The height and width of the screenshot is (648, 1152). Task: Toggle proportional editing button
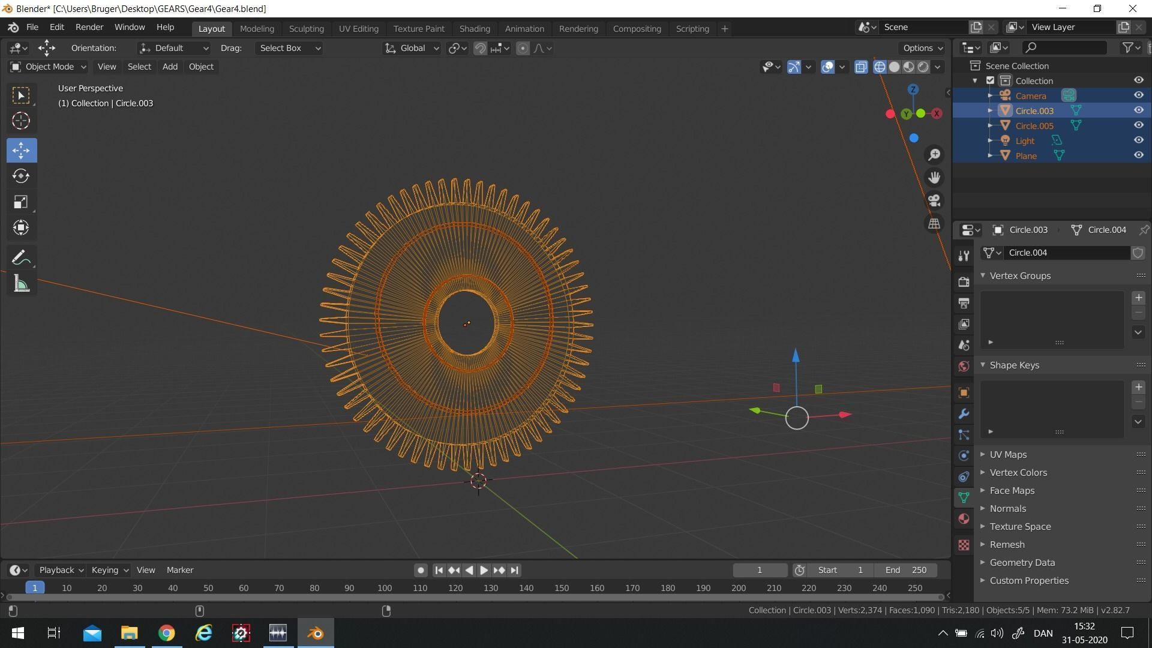523,48
